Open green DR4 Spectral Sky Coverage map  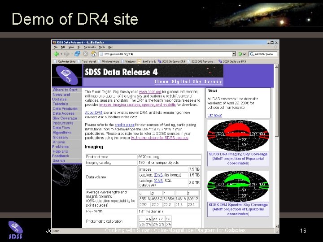(238, 186)
